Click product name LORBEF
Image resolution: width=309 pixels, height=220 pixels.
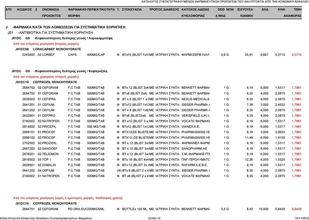48,55
